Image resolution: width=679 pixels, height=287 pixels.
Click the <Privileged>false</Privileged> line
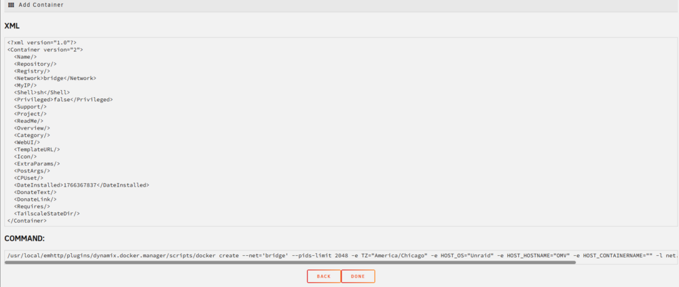(x=63, y=100)
